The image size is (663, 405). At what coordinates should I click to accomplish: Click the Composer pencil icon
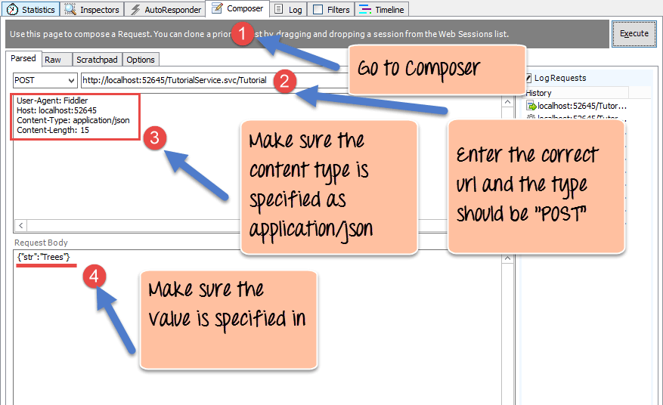(x=217, y=9)
